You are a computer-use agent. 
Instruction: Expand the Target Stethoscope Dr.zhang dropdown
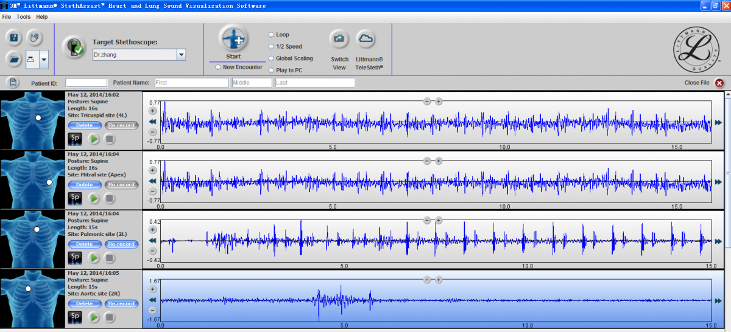point(181,55)
